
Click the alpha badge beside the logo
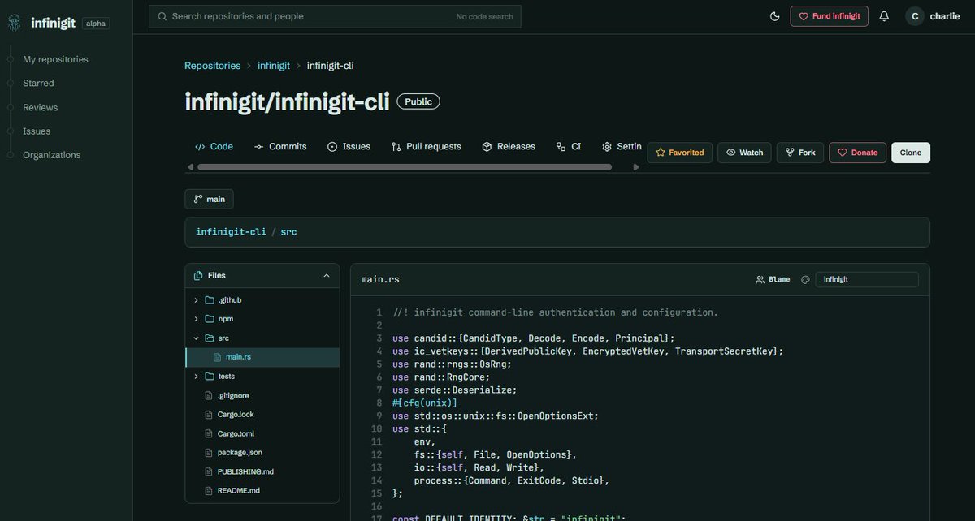tap(96, 24)
